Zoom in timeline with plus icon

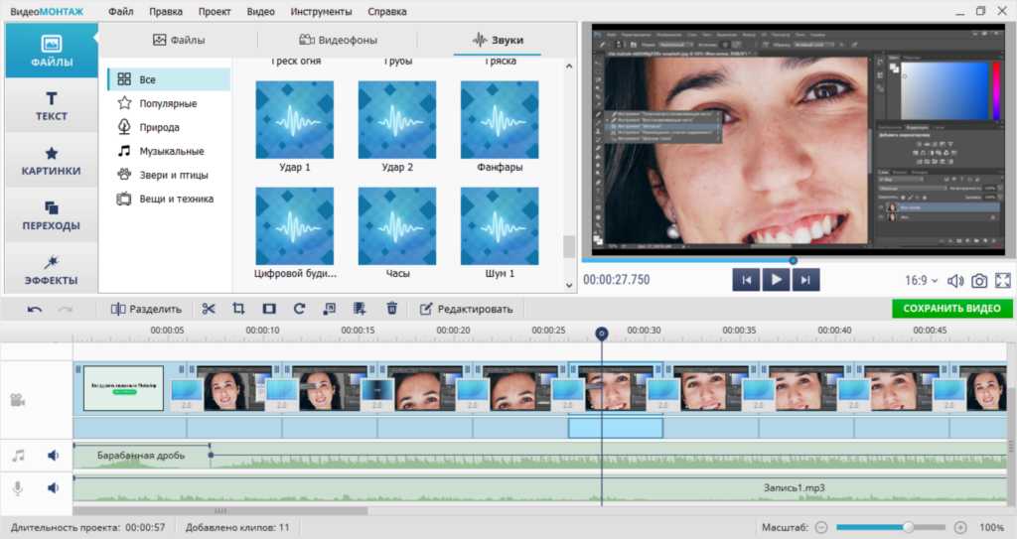[960, 527]
